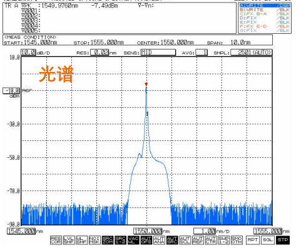Click the SMPL 2501(AUTO) sampling field
Image resolution: width=296 pixels, height=250 pixels.
tap(252, 52)
